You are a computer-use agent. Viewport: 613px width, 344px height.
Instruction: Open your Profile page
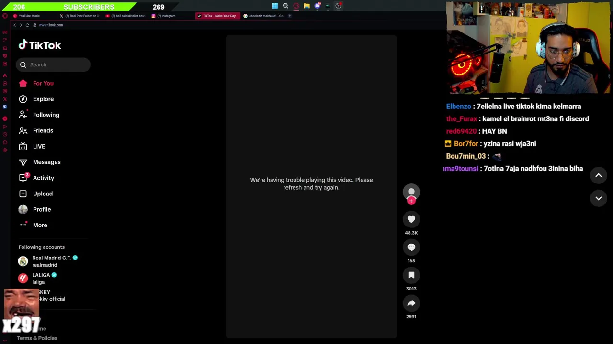click(x=34, y=209)
